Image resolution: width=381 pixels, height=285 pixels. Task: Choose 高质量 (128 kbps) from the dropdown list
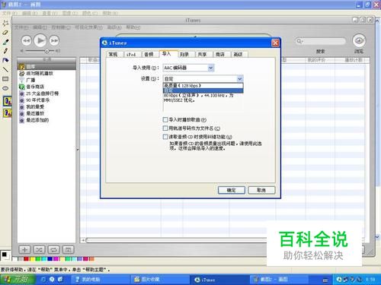click(x=203, y=86)
